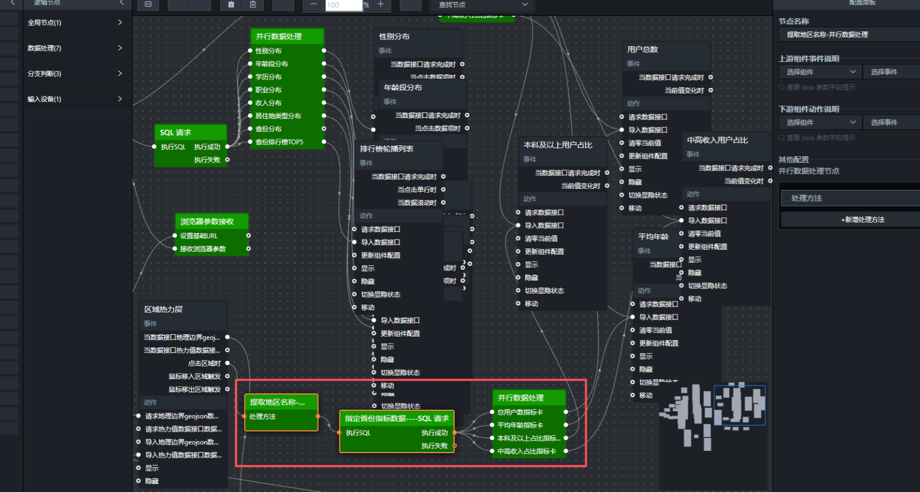
Task: Select the SQL 请求 node header
Action: 190,132
